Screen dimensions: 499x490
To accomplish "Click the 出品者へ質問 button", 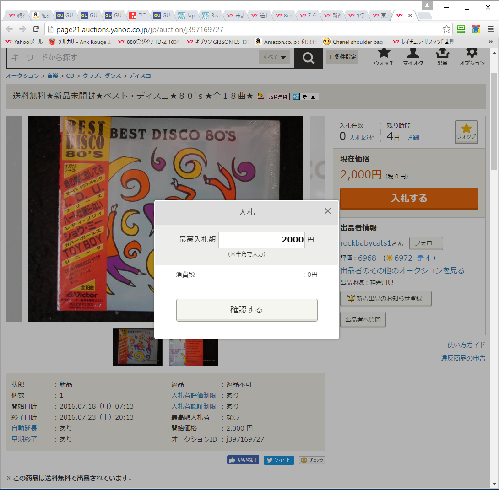I will tap(363, 319).
